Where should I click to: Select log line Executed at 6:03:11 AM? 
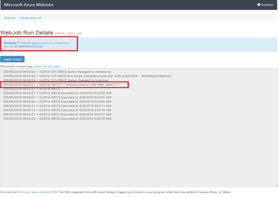click(x=57, y=106)
